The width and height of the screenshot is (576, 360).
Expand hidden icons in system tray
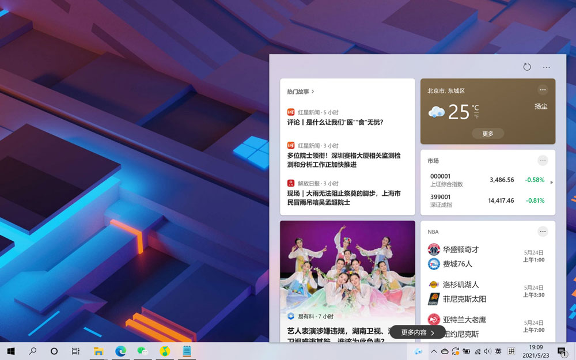(434, 351)
